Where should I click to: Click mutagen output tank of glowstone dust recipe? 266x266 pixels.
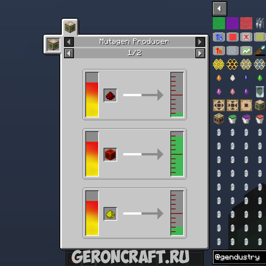point(177,213)
